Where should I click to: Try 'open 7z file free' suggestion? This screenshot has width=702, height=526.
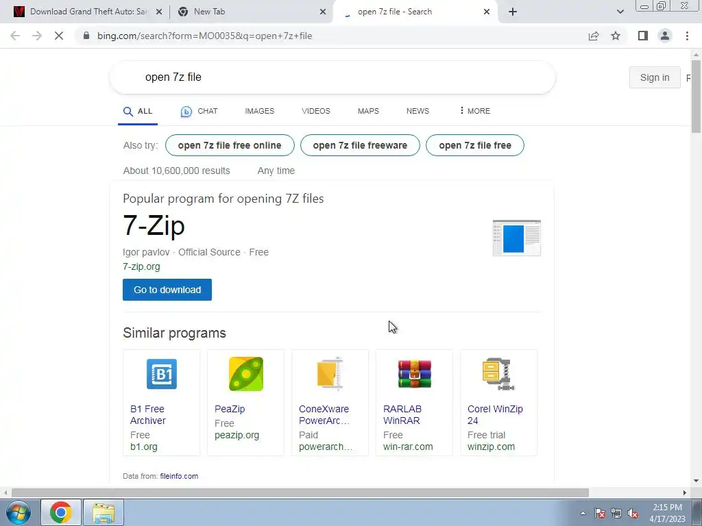click(475, 145)
